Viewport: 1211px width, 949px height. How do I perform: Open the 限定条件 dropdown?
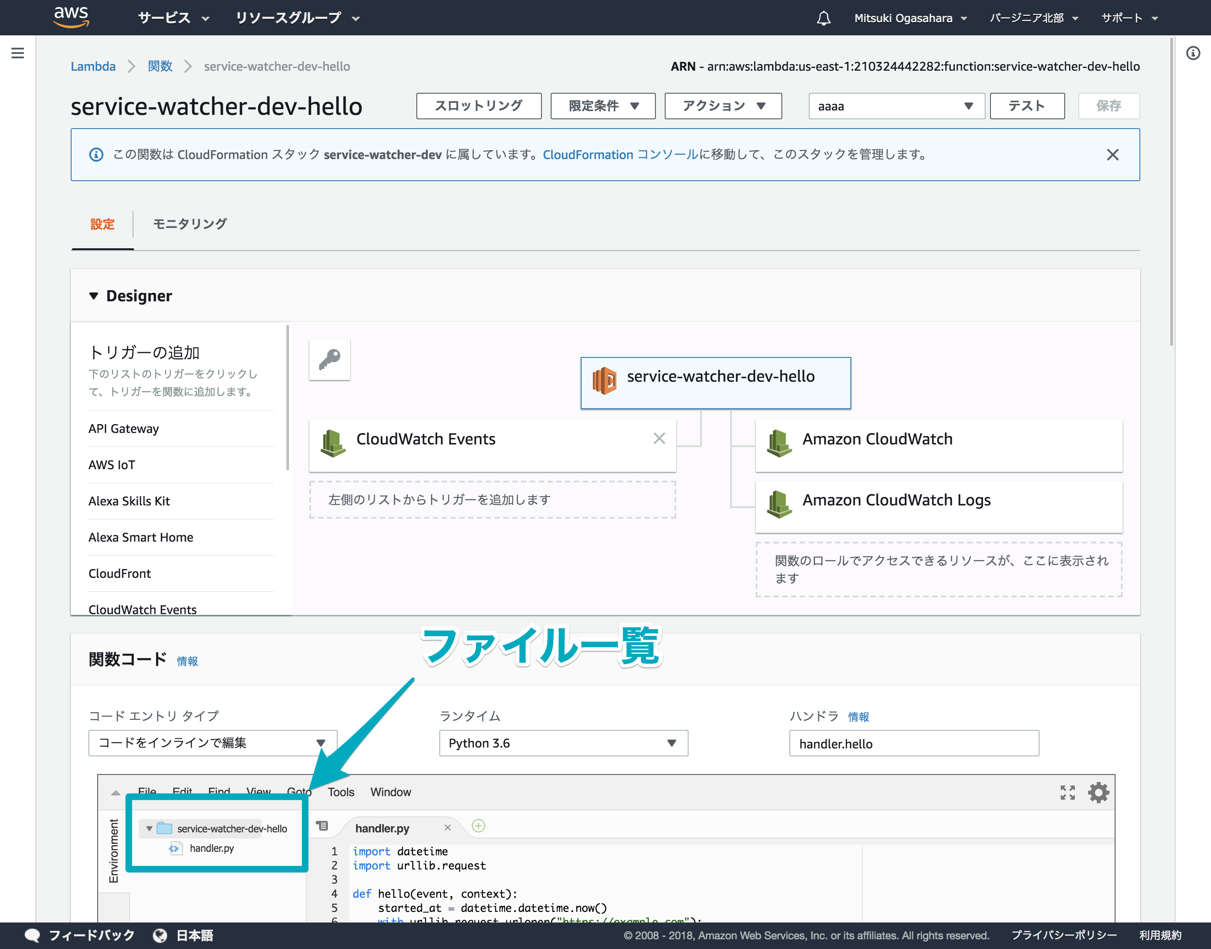pyautogui.click(x=603, y=106)
